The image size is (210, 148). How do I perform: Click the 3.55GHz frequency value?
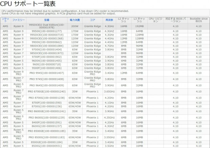coord(109,137)
